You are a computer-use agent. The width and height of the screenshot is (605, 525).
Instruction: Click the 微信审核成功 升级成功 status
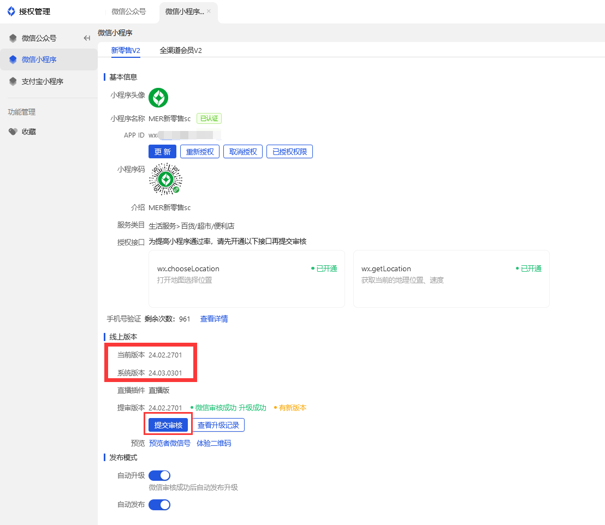228,408
